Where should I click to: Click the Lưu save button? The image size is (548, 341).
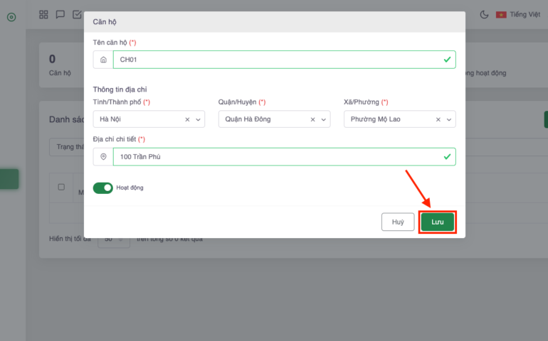437,222
